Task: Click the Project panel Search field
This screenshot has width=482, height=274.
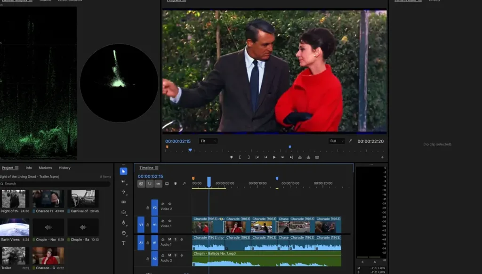Action: pyautogui.click(x=56, y=184)
